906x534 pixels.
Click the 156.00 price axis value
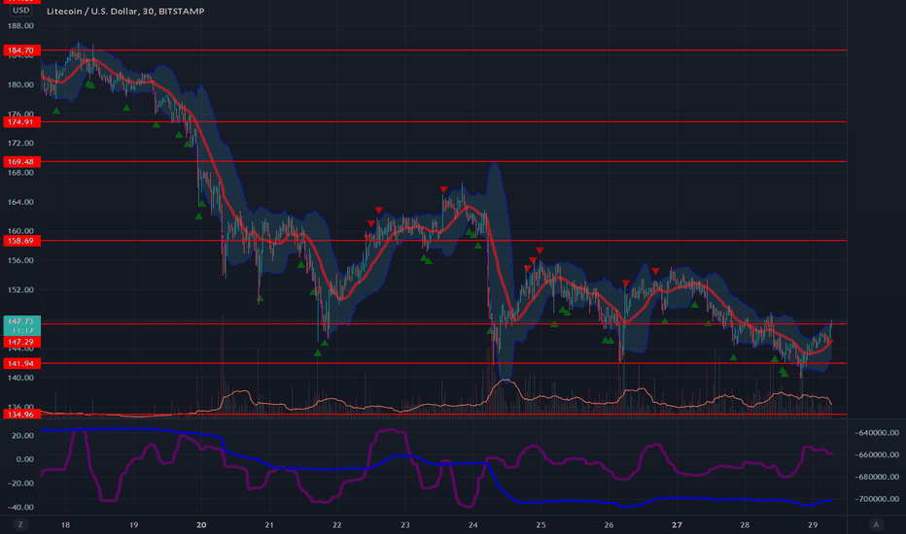click(20, 260)
